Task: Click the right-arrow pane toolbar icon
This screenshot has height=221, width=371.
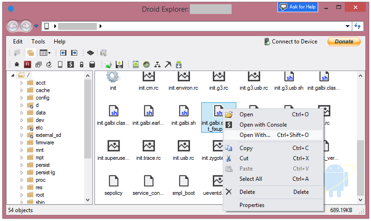Action: click(x=74, y=53)
